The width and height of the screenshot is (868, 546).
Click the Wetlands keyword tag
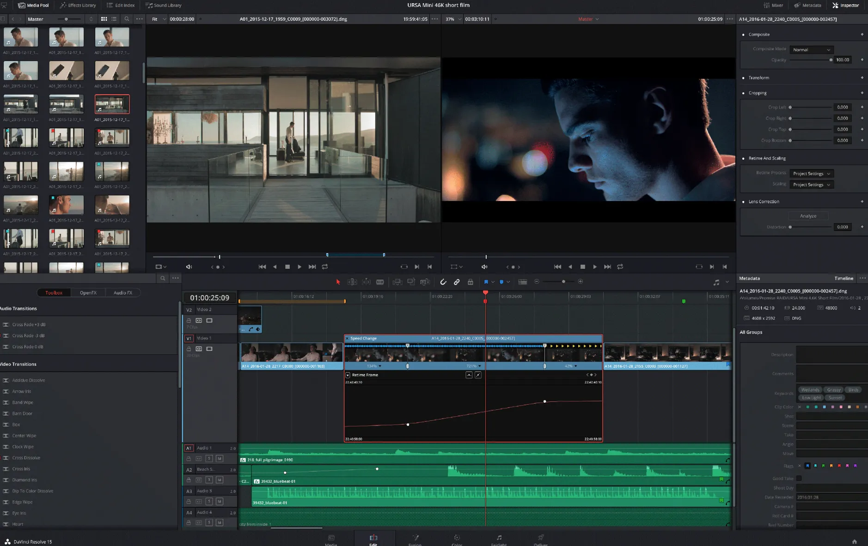pos(810,390)
